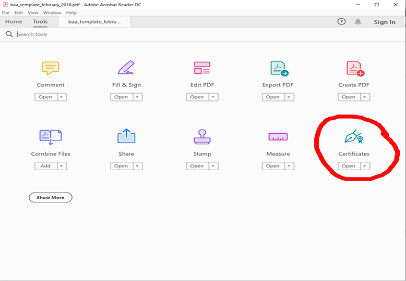Open the Export PDF tool

[272, 97]
